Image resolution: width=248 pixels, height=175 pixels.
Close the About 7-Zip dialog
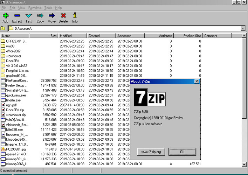click(197, 81)
